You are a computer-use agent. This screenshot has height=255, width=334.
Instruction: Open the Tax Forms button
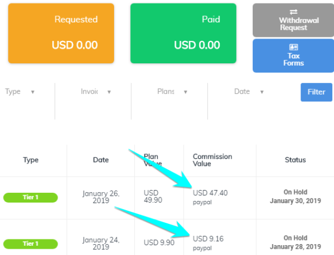[x=293, y=56]
